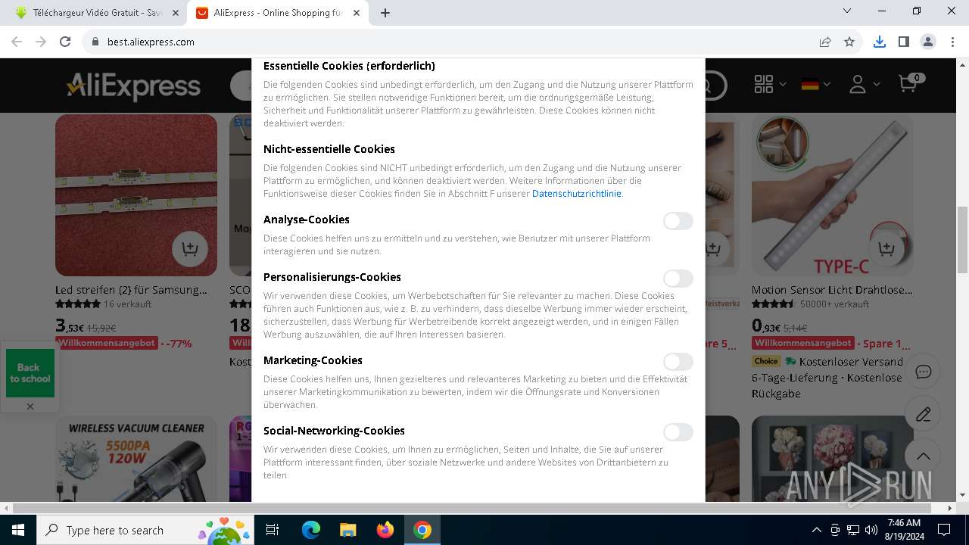Open the Led streifen product image
The width and height of the screenshot is (969, 545).
pos(136,195)
